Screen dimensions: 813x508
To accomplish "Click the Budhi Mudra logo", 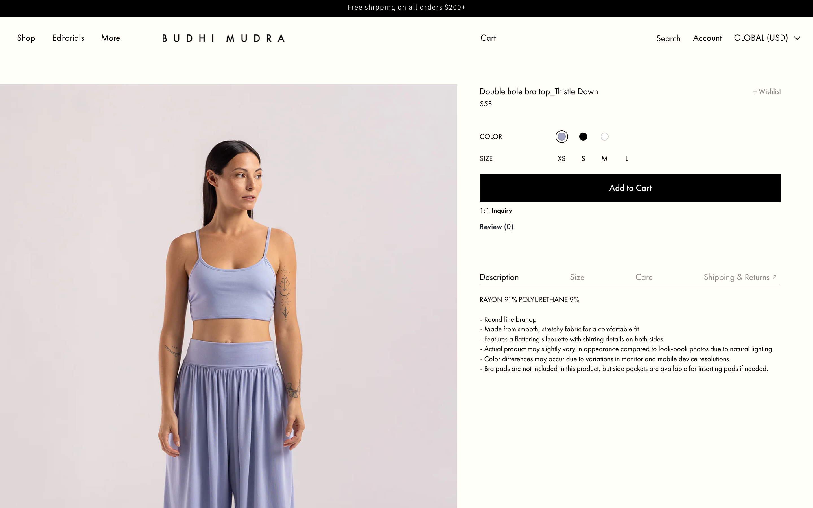I will pos(223,38).
